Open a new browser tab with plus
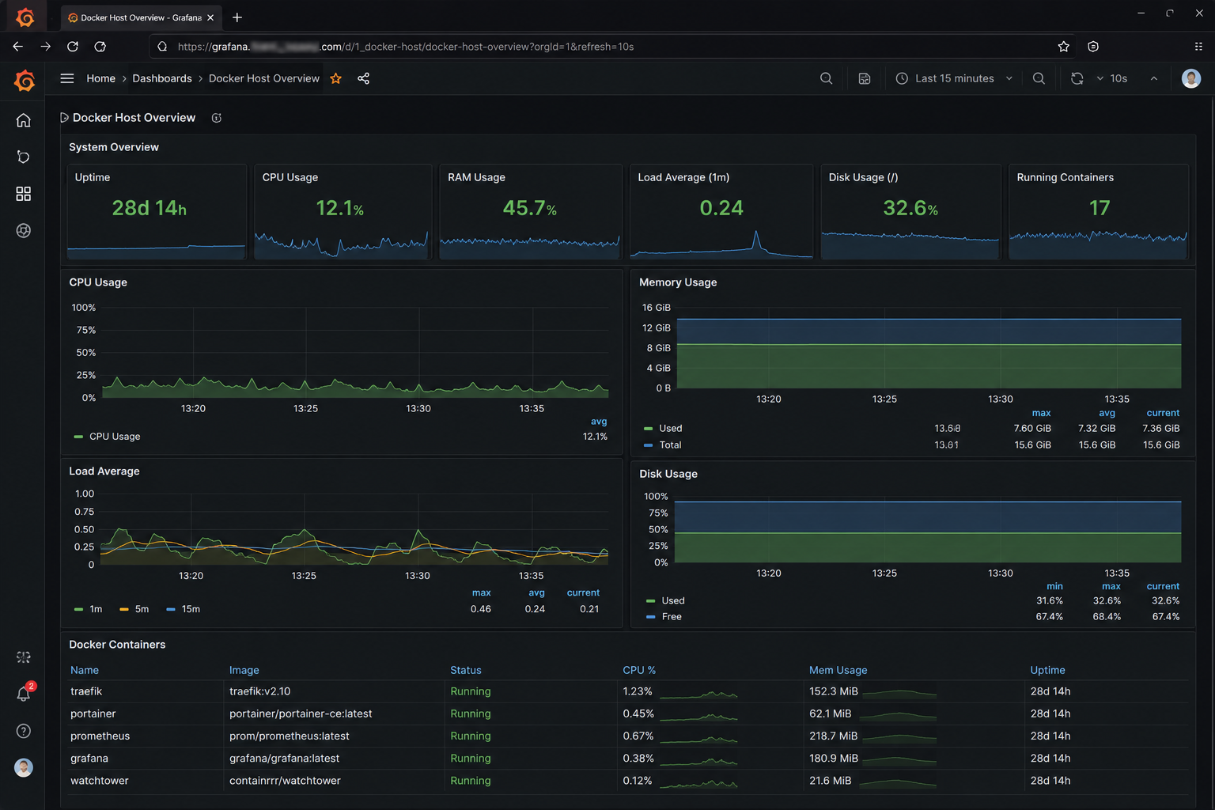1215x810 pixels. [237, 17]
